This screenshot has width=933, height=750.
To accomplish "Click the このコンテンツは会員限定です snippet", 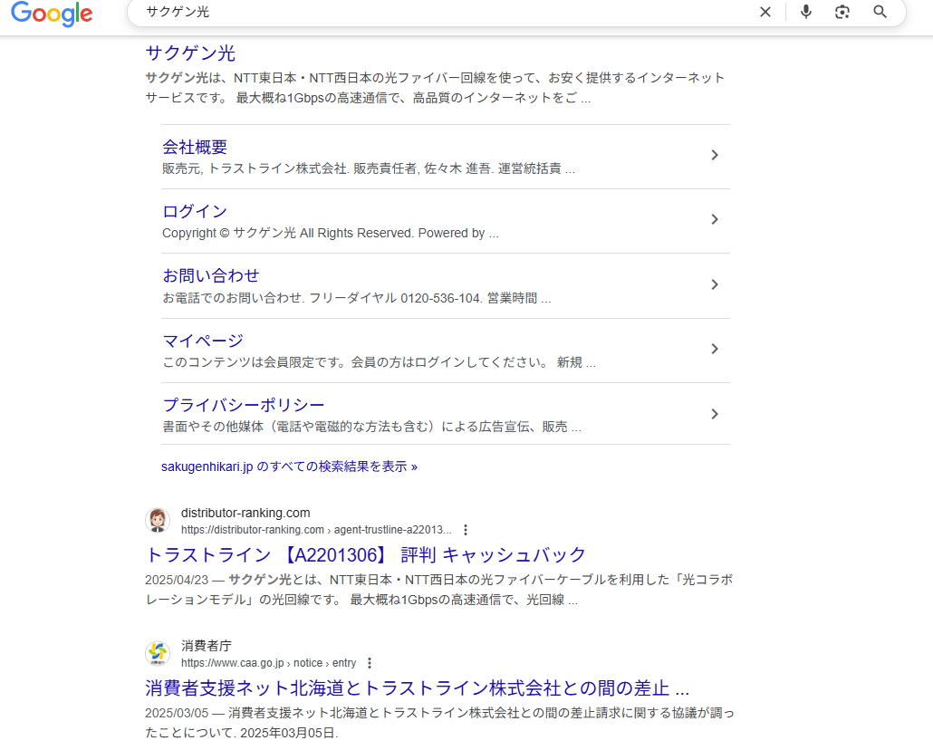I will click(379, 362).
